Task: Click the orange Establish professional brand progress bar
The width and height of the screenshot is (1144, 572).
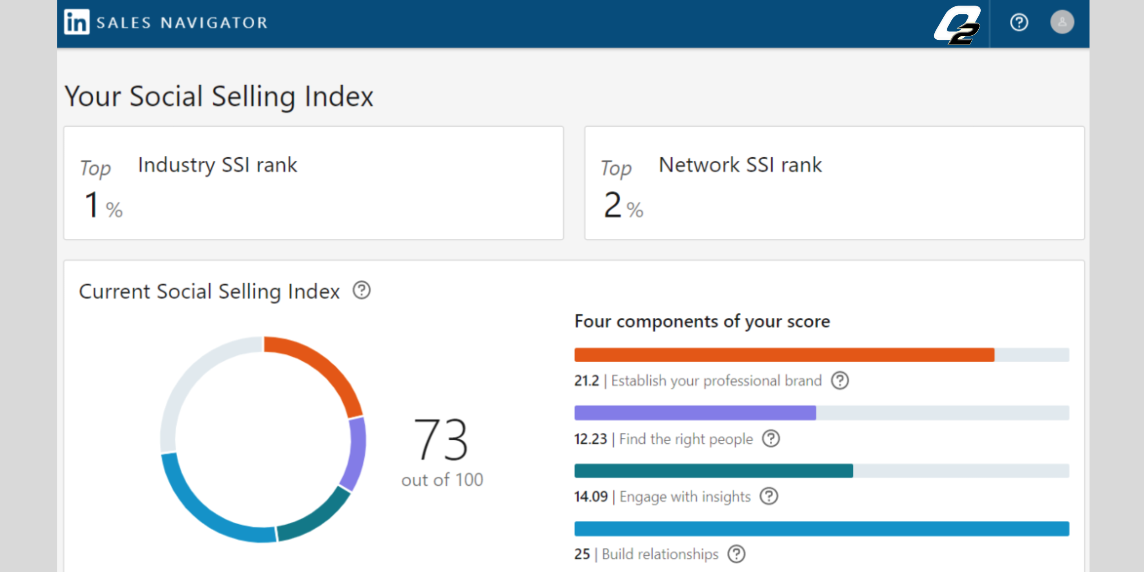Action: 784,355
